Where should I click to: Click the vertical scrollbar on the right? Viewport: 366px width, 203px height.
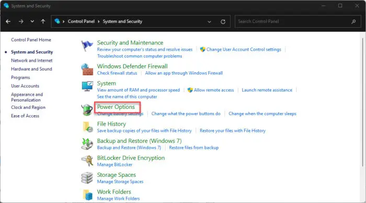pos(362,103)
